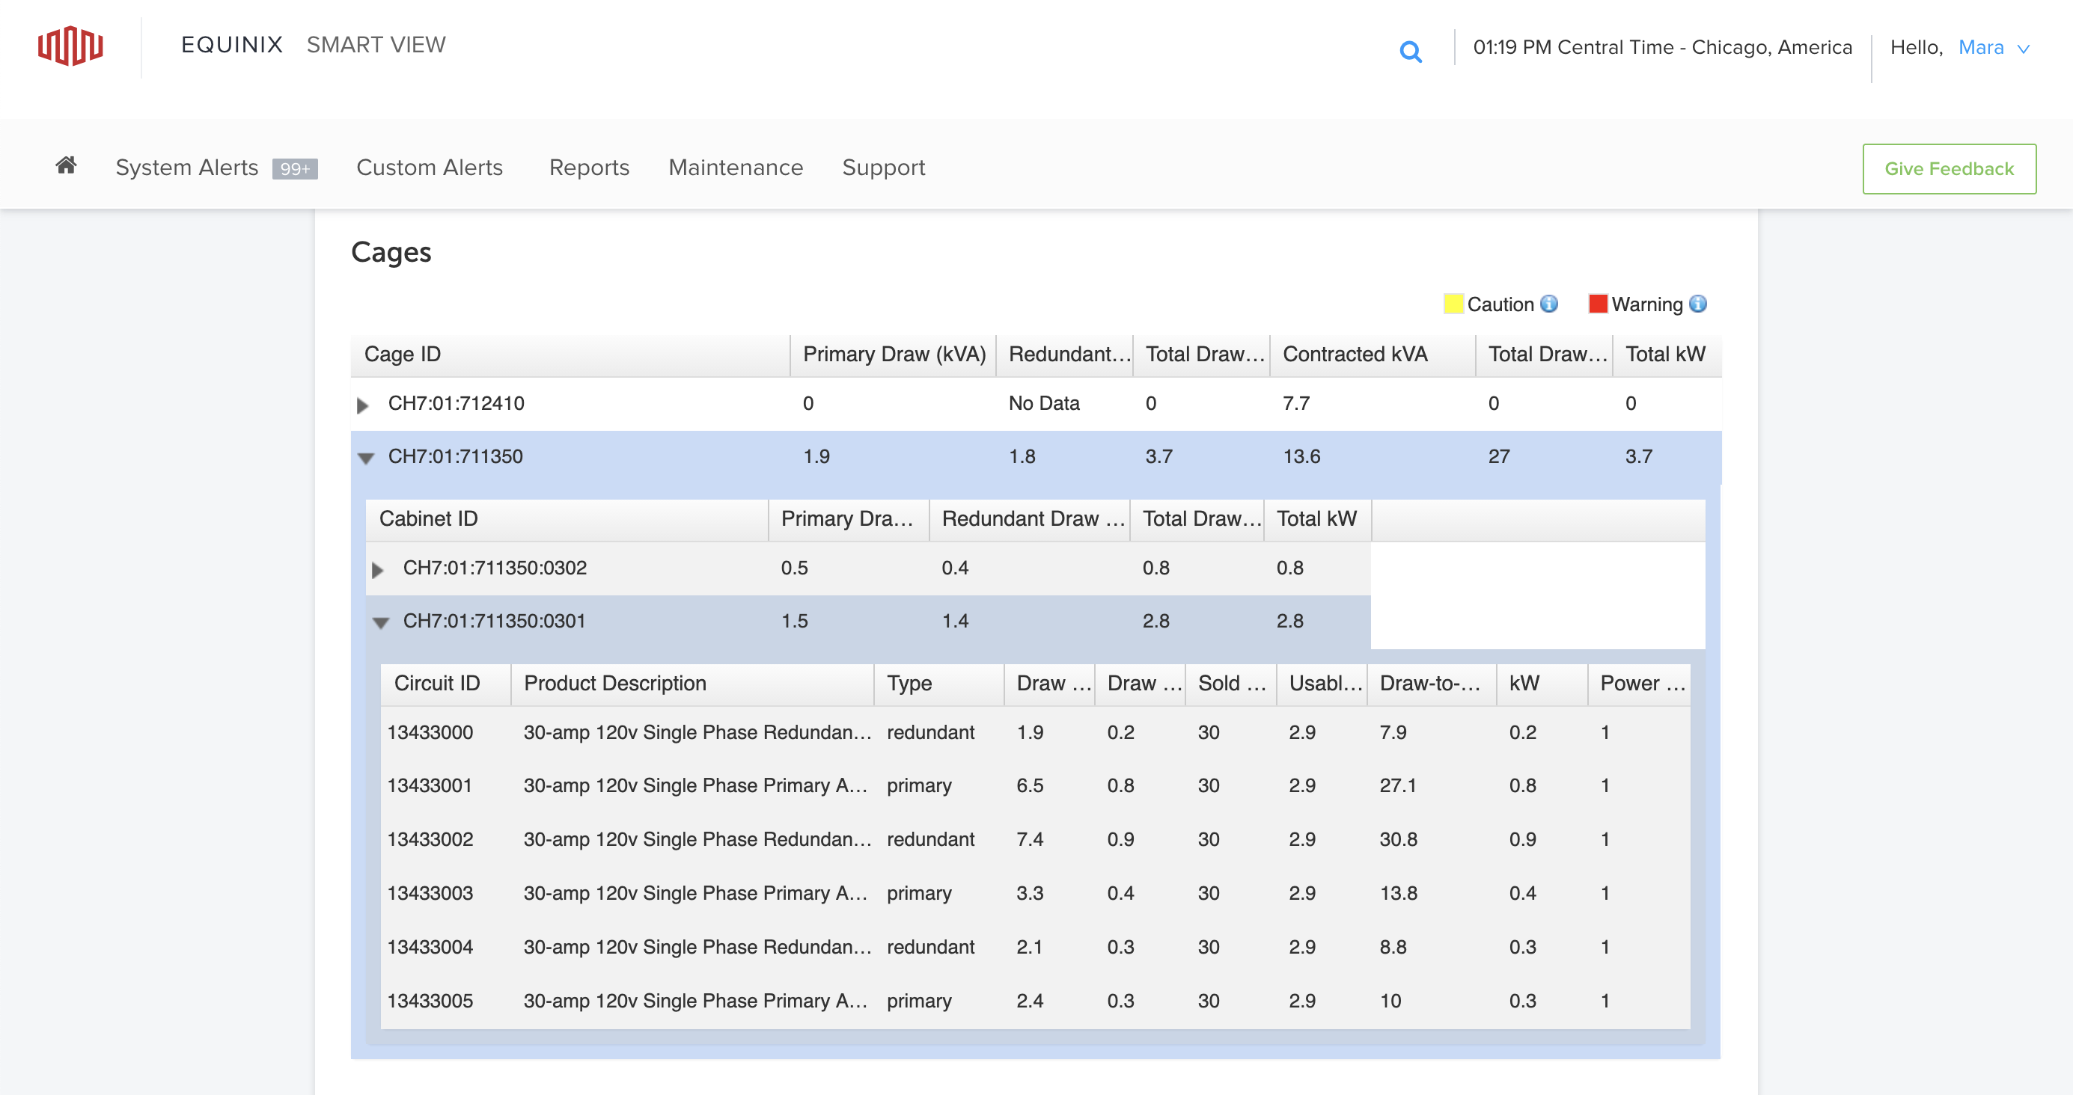
Task: Click the red Warning color swatch
Action: (1597, 304)
